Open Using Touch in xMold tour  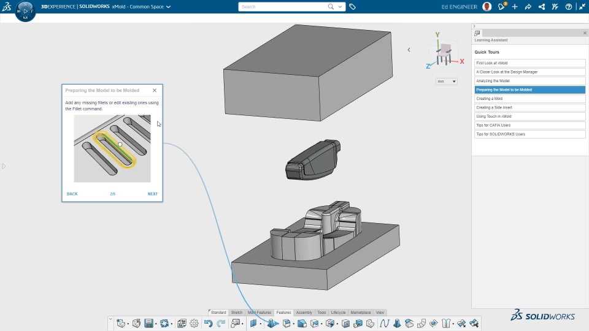click(529, 116)
